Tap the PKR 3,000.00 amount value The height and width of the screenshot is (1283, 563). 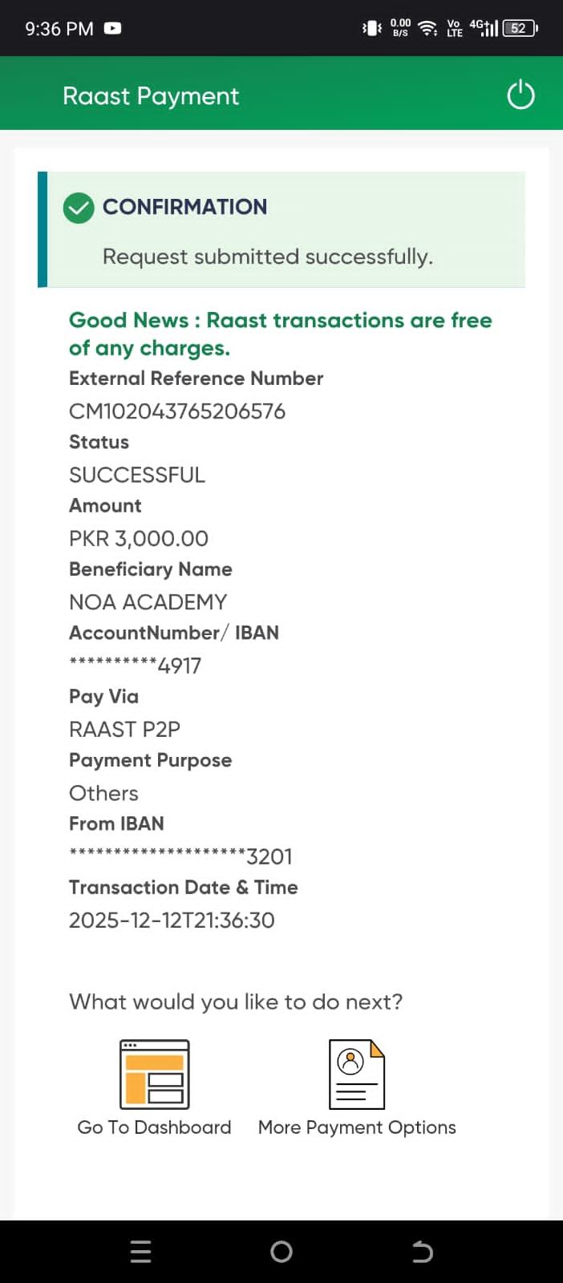click(x=139, y=538)
